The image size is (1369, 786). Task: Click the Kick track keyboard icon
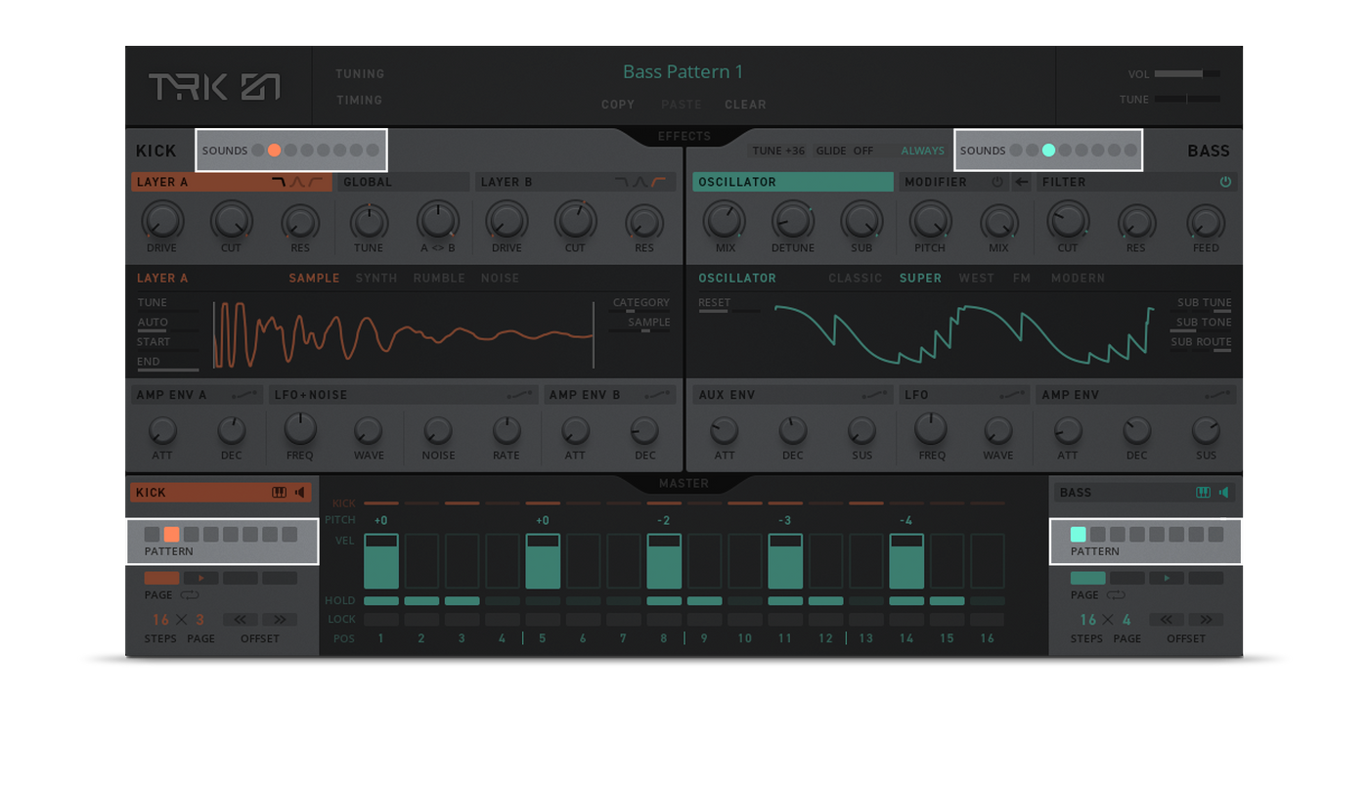[x=279, y=493]
